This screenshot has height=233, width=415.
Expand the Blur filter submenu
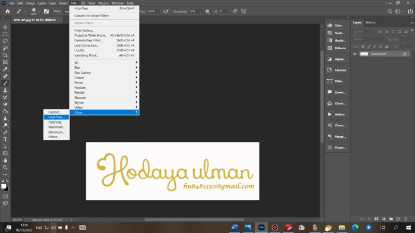pyautogui.click(x=104, y=68)
